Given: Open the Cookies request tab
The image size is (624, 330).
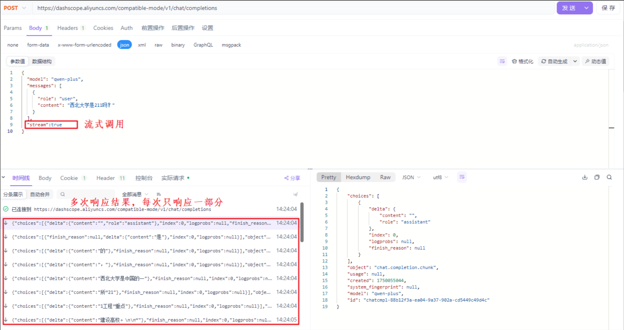Looking at the screenshot, I should pyautogui.click(x=103, y=28).
